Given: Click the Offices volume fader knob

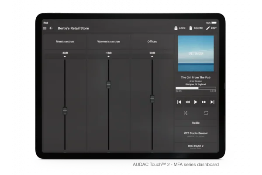Looking at the screenshot, I should coord(152,99).
